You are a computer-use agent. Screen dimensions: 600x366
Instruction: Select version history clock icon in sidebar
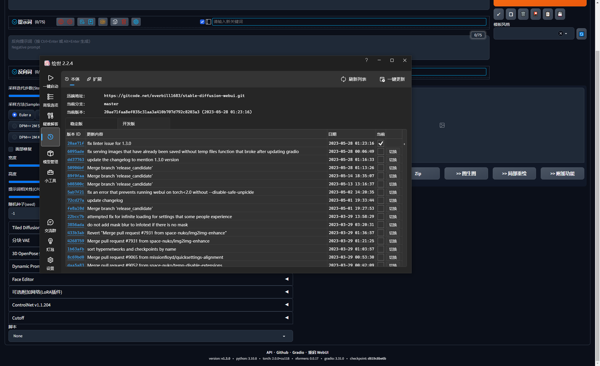tap(50, 137)
